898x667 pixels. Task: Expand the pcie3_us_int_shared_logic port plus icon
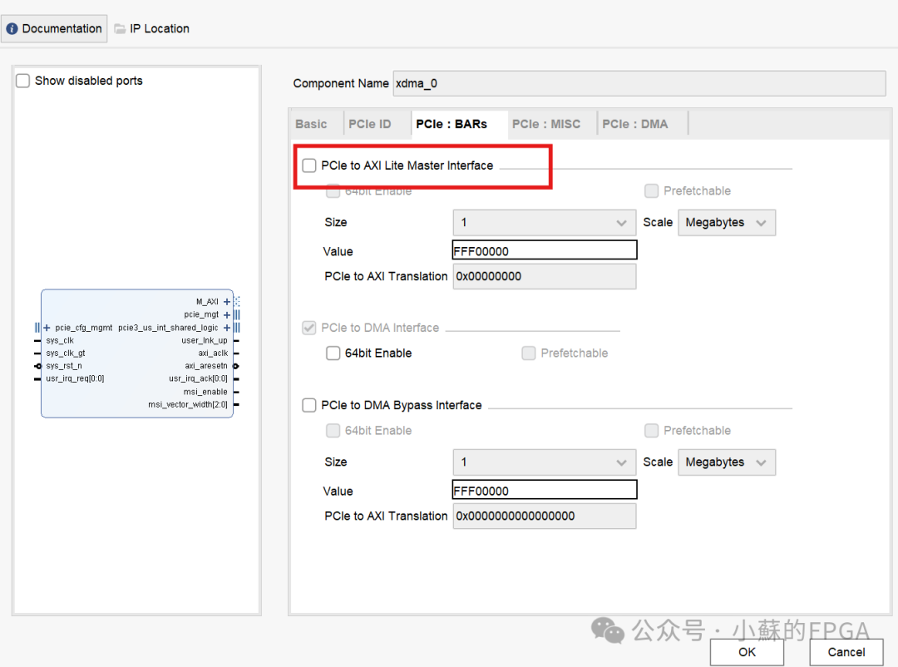coord(227,328)
